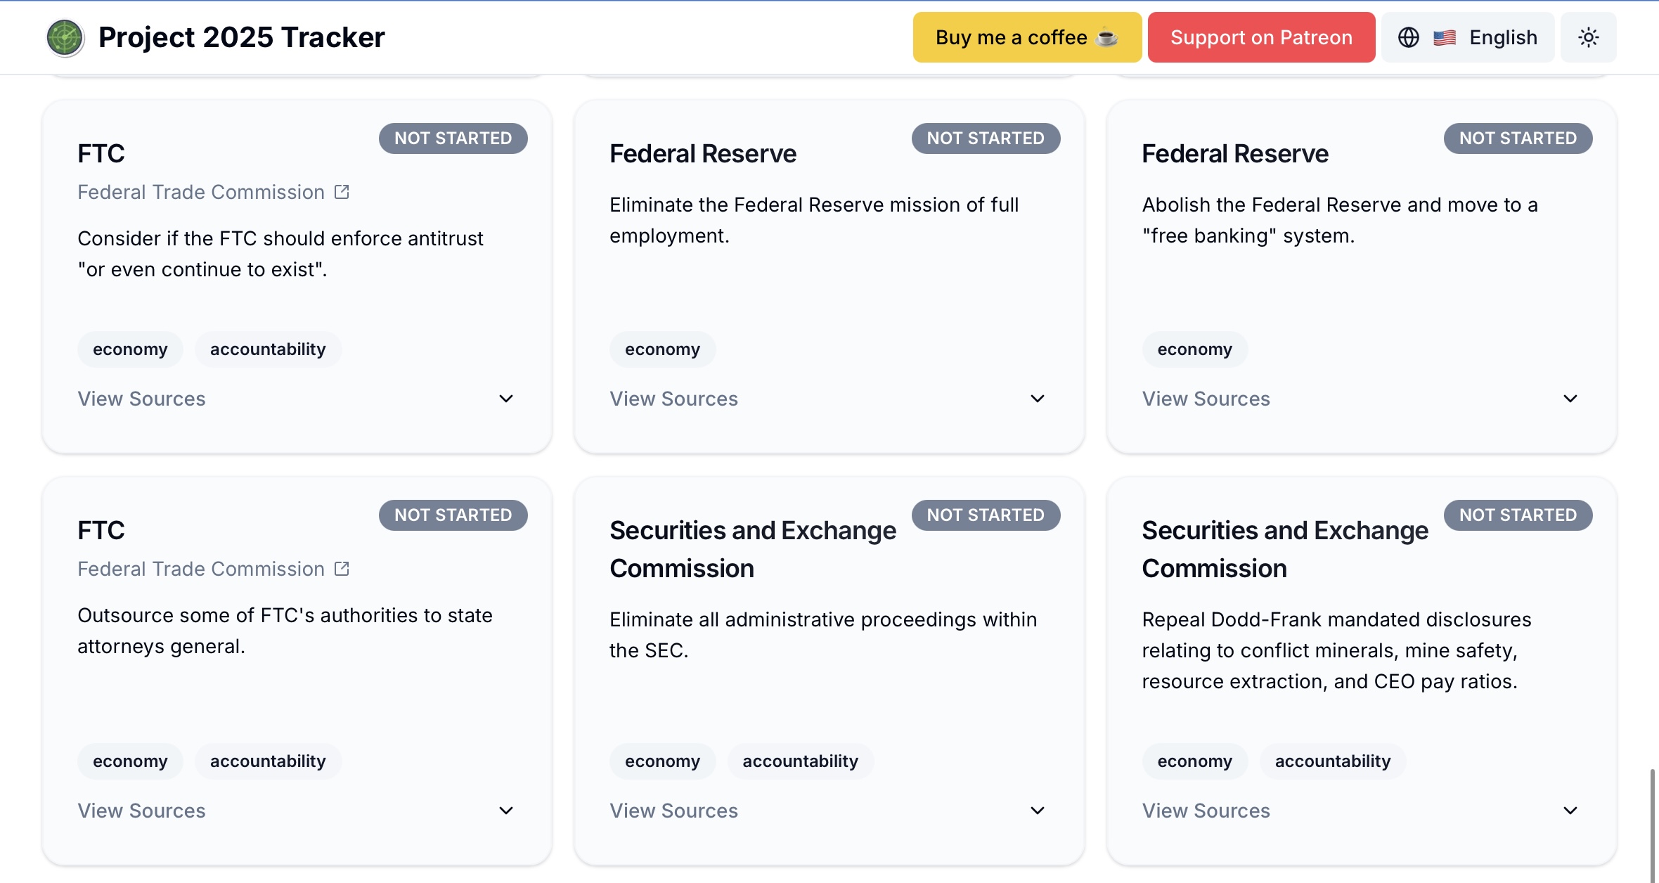
Task: Click Support on Patreon button
Action: (1260, 37)
